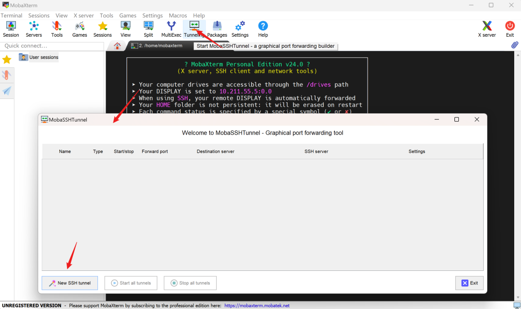
Task: Select the yellow star sidebar tab
Action: coord(7,59)
